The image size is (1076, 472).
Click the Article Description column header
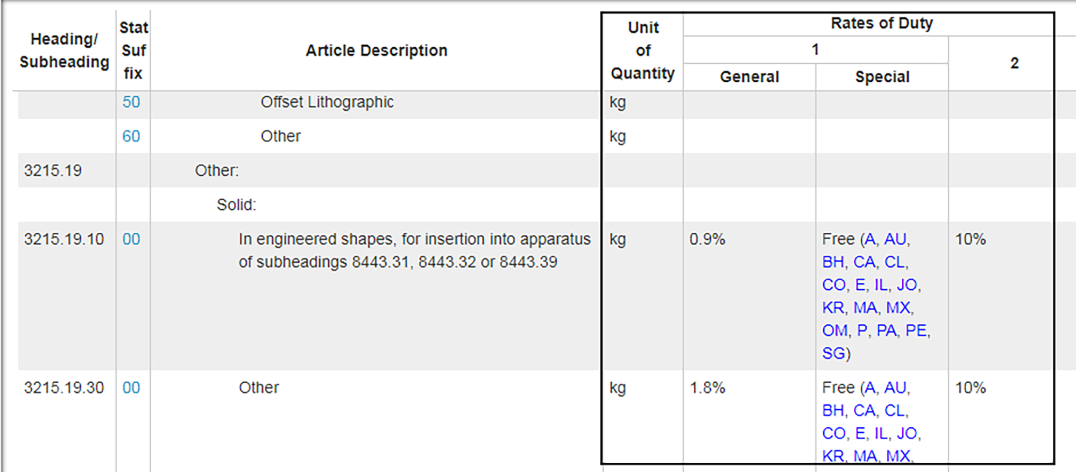(376, 51)
